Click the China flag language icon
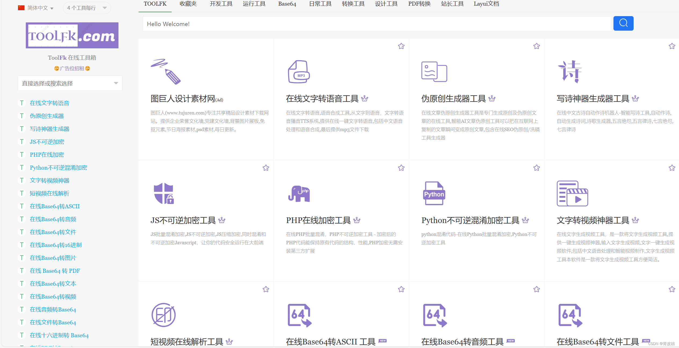 click(x=21, y=8)
